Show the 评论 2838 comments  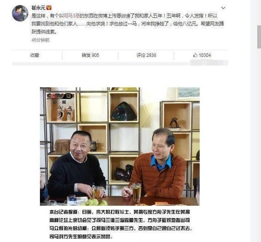[146, 55]
